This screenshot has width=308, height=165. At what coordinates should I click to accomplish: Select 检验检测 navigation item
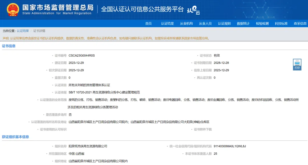point(262,24)
